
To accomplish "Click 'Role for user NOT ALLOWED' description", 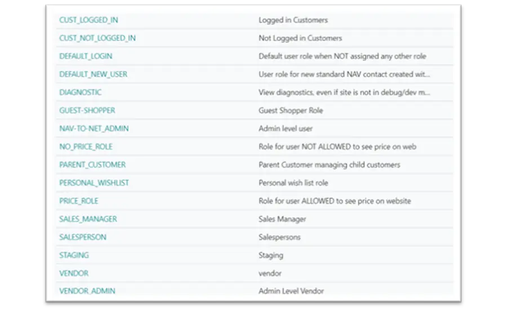I will (337, 147).
